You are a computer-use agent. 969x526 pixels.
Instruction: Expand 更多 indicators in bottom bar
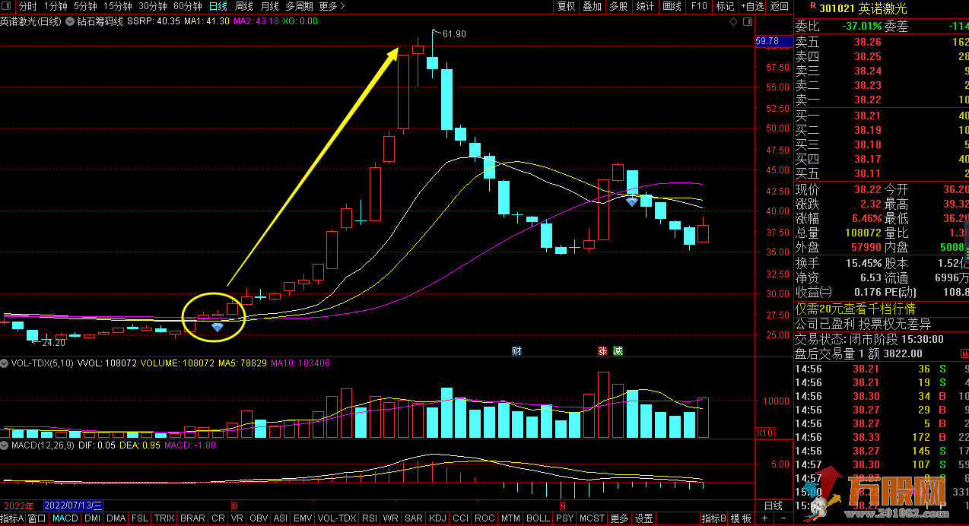pos(619,518)
